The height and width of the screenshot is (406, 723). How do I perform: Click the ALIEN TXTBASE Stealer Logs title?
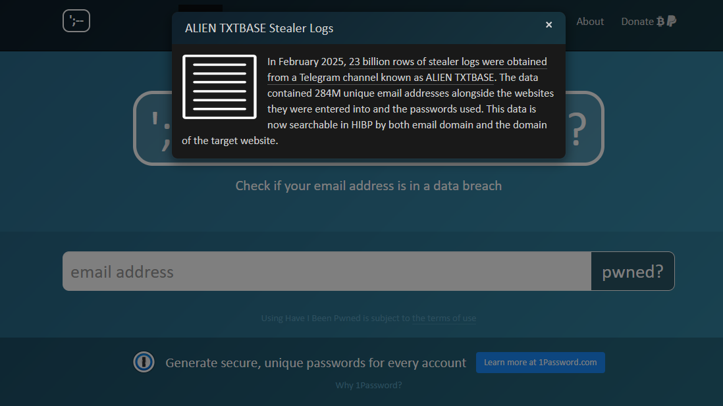point(259,28)
